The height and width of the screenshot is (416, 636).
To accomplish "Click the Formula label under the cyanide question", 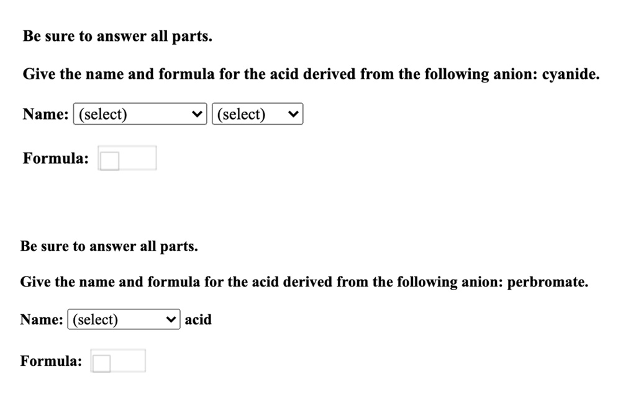I will pos(55,158).
